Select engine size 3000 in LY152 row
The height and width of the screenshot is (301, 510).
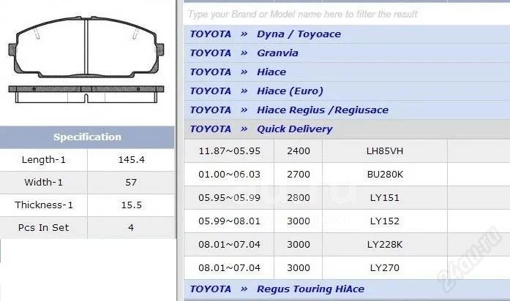299,221
